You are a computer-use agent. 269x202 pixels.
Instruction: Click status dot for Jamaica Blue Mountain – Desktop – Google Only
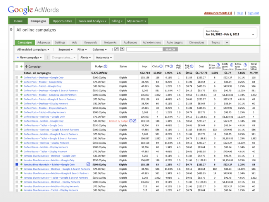click(21, 156)
